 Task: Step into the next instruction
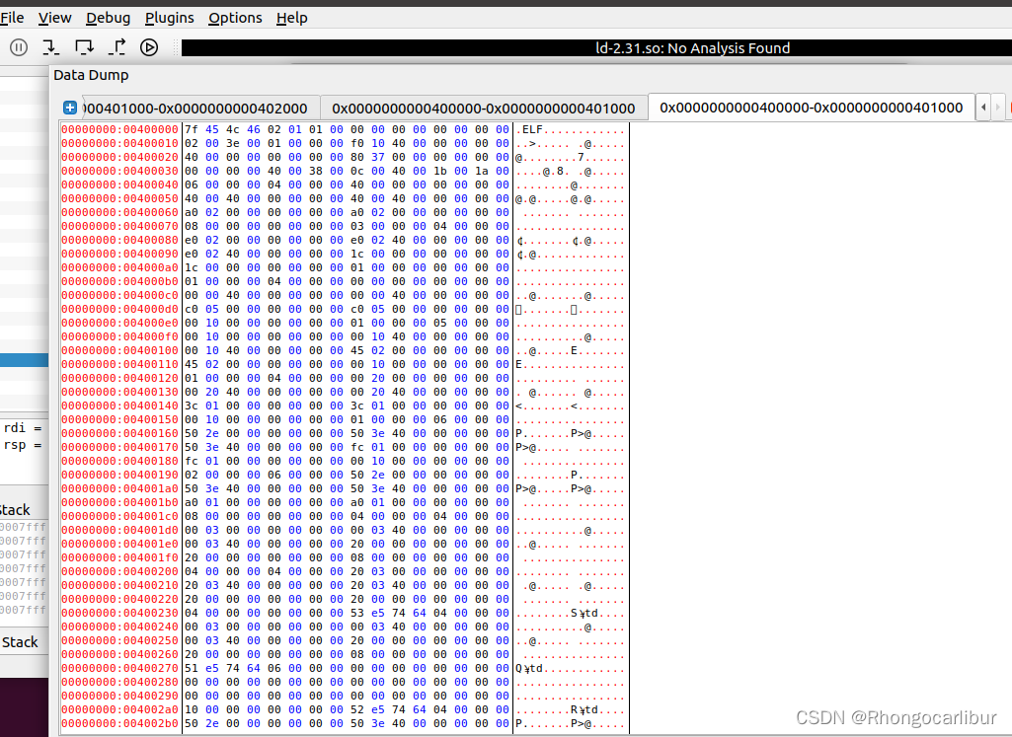(x=50, y=47)
